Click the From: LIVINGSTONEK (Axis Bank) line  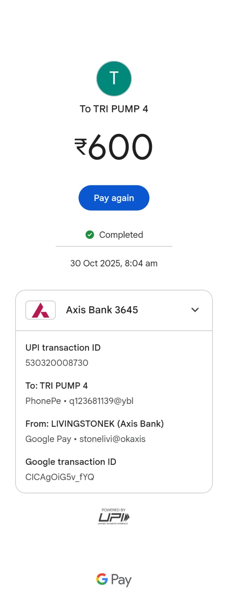(95, 424)
